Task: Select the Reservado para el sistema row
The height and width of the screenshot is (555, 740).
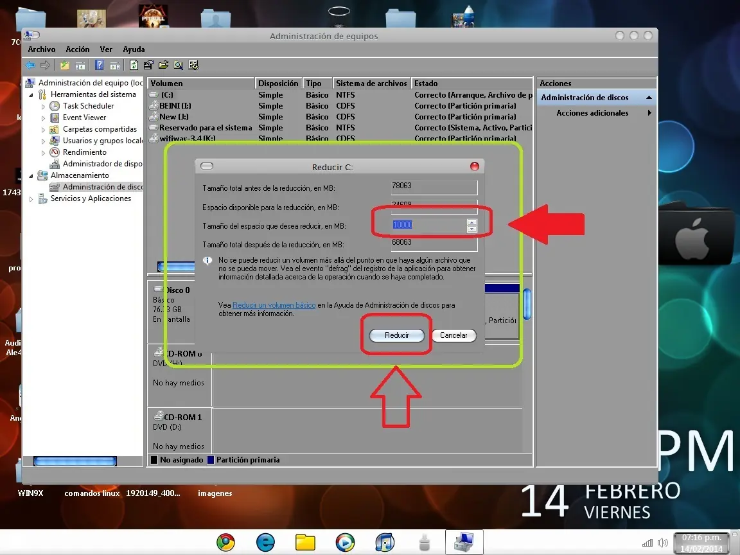Action: 340,127
